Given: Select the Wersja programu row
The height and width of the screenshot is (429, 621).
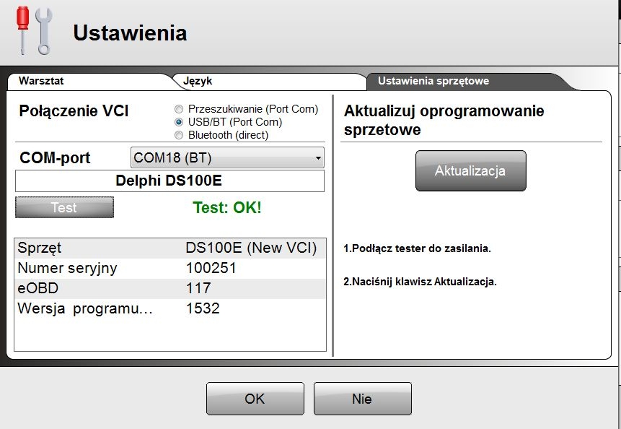Looking at the screenshot, I should point(169,309).
